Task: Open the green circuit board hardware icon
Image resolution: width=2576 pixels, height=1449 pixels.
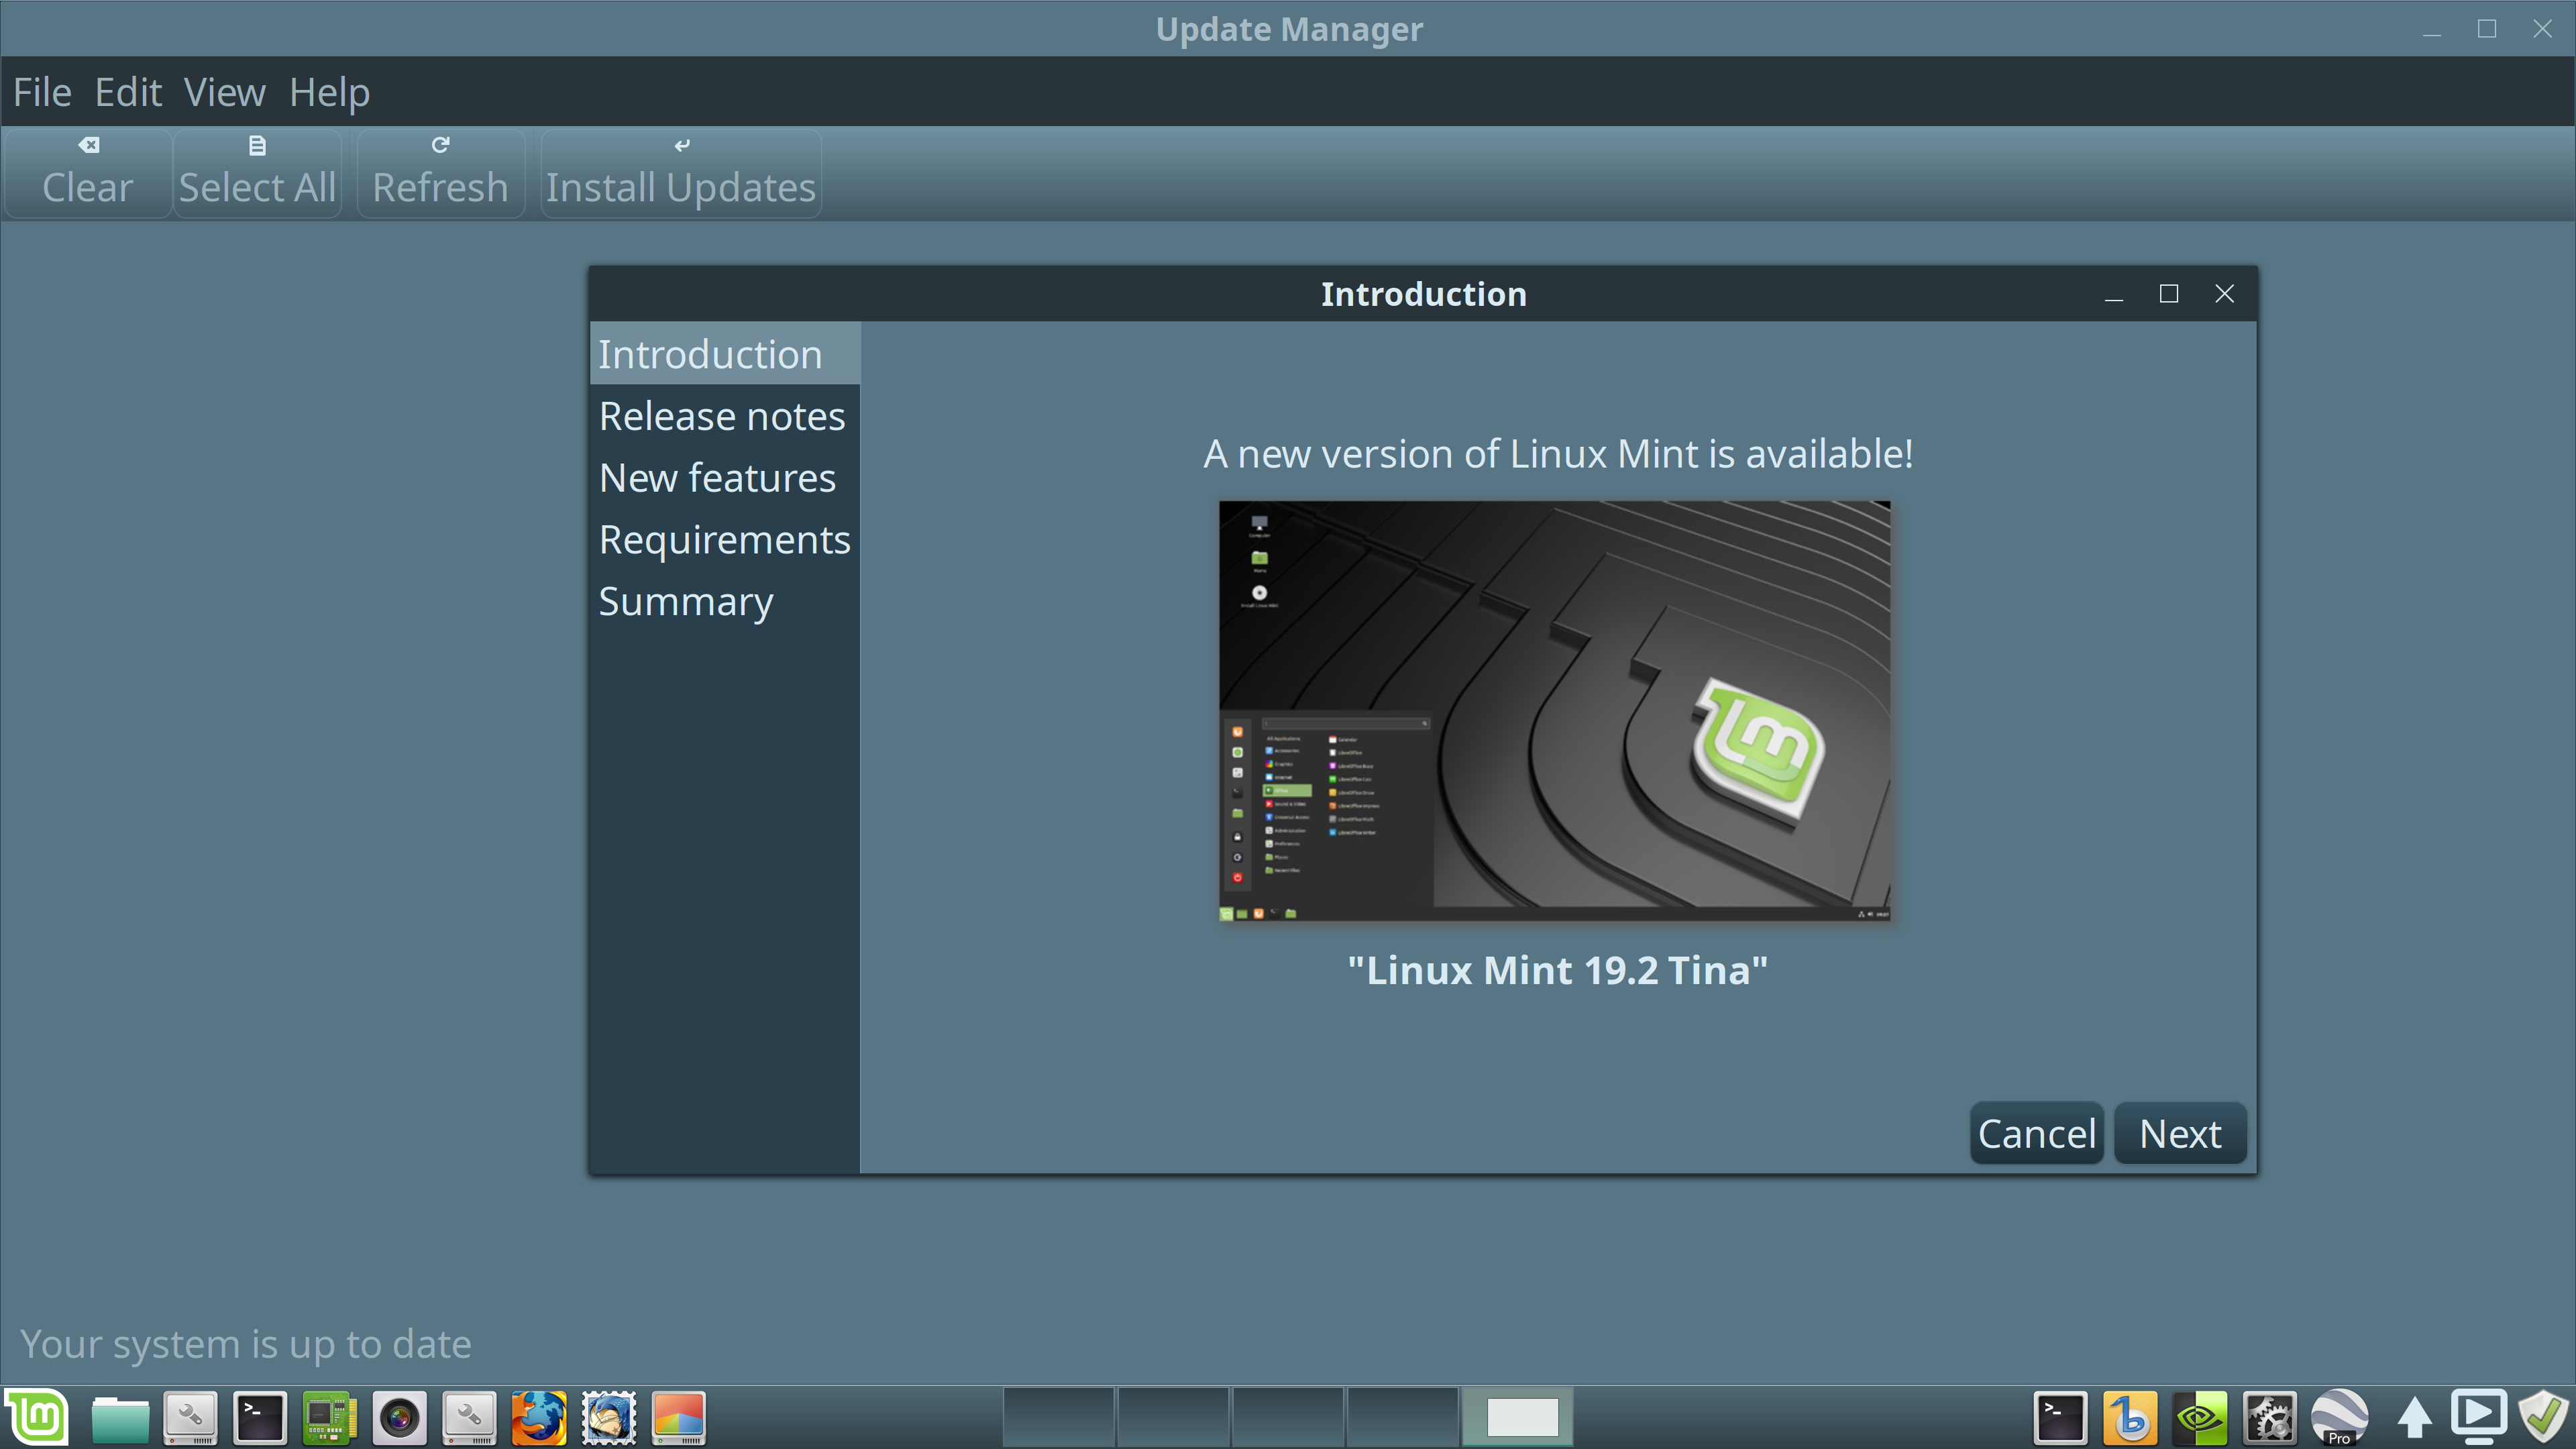Action: coord(330,1417)
